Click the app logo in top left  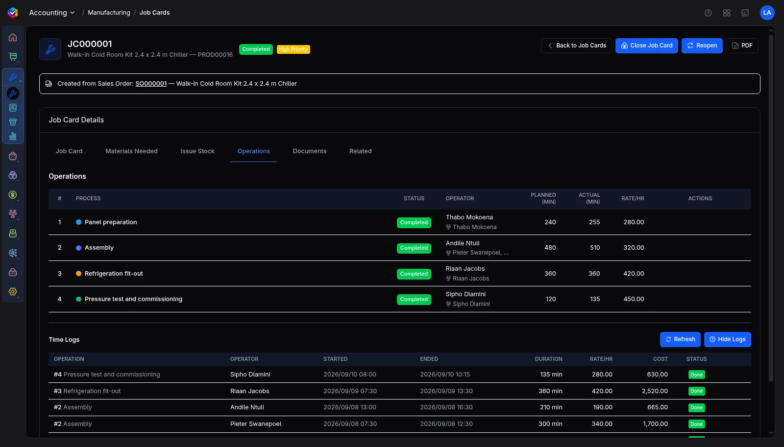[x=13, y=13]
